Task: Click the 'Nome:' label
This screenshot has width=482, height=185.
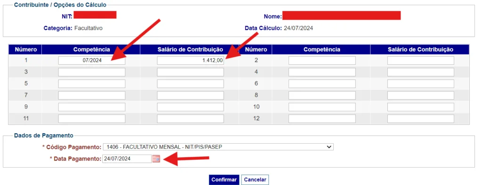Action: point(273,16)
